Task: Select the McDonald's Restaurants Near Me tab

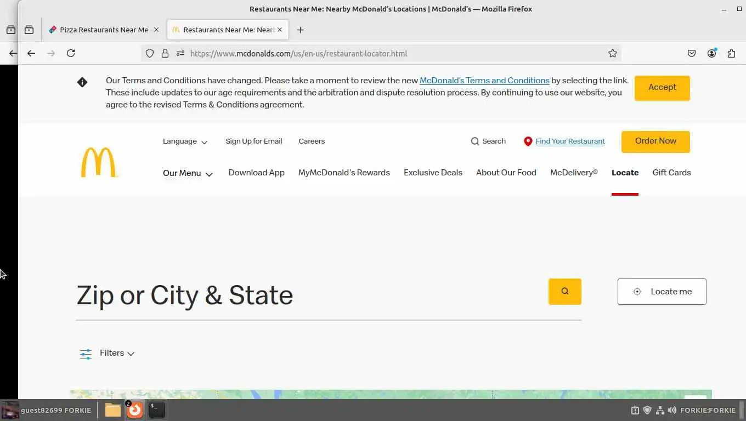Action: pyautogui.click(x=227, y=30)
